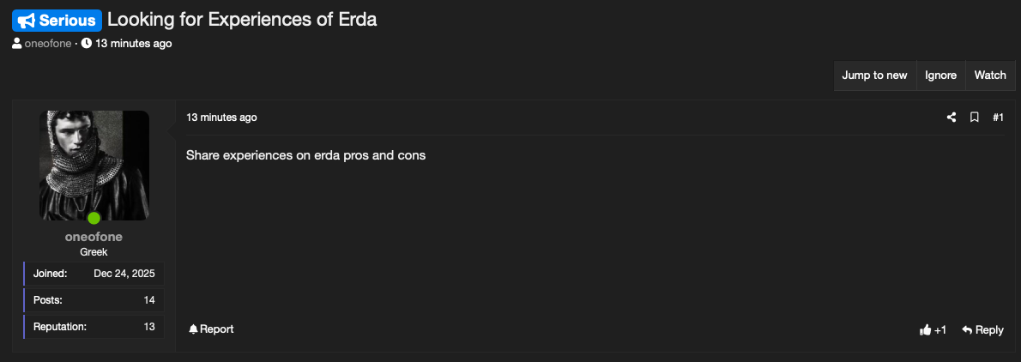Toggle Watch for this thread
This screenshot has width=1021, height=362.
pyautogui.click(x=990, y=75)
